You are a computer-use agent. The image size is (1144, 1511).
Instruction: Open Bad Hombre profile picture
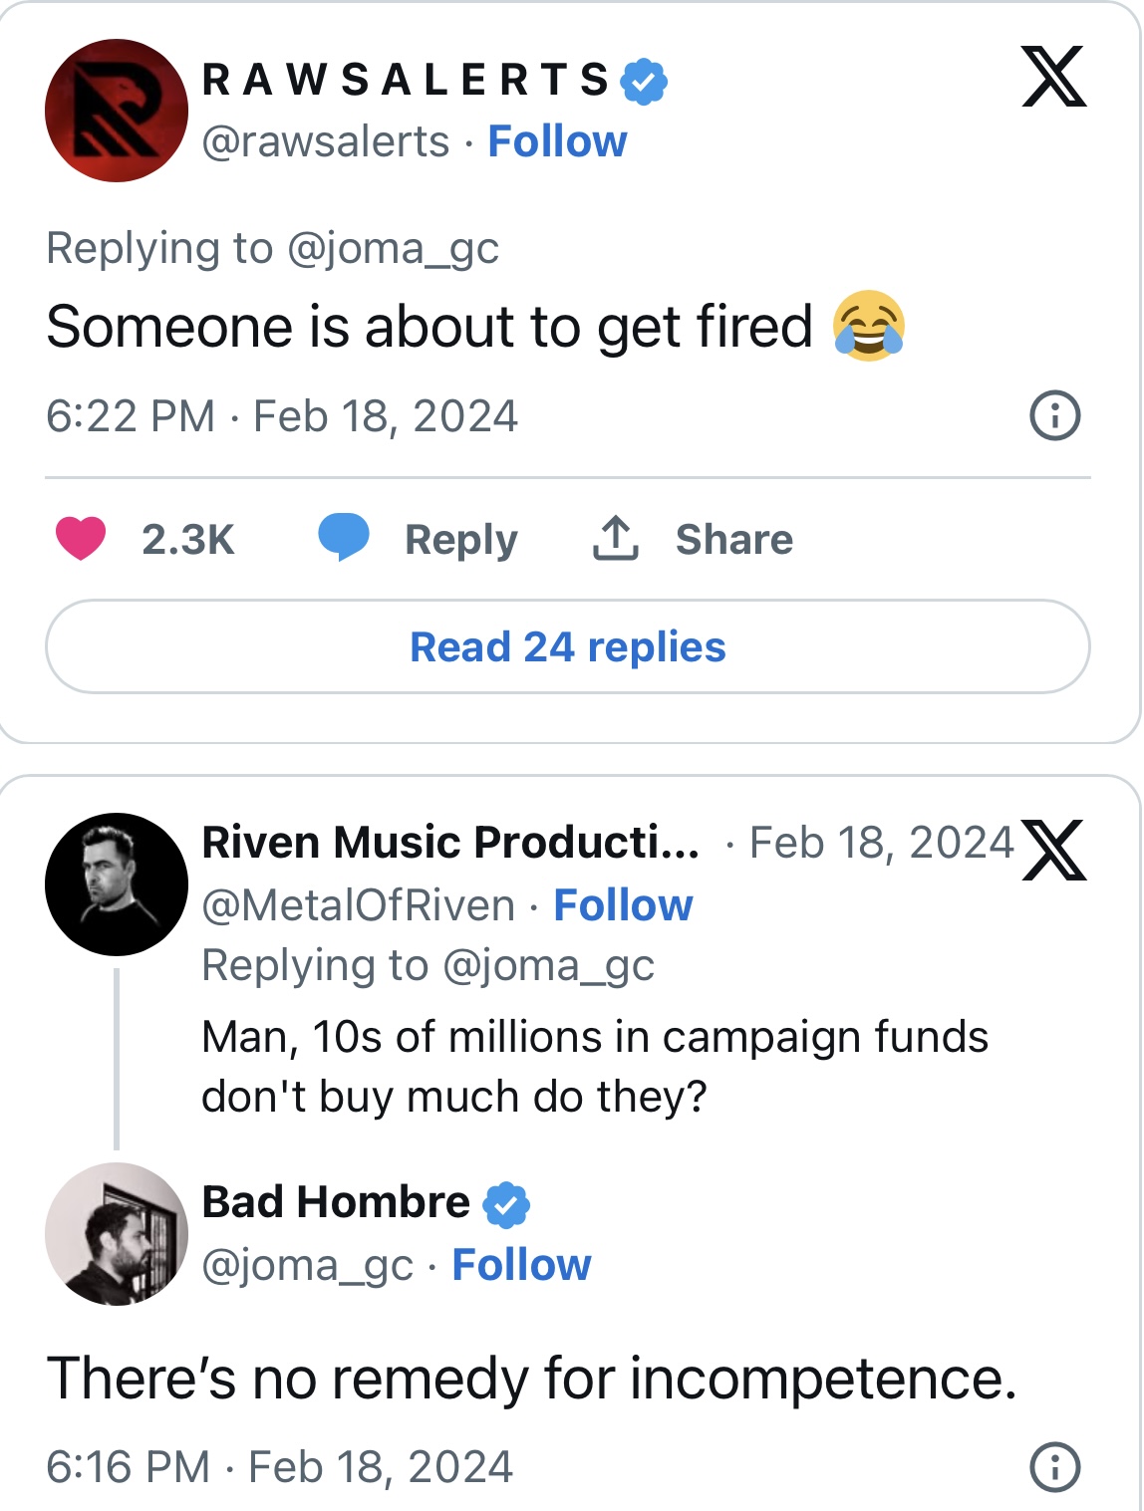point(117,1234)
